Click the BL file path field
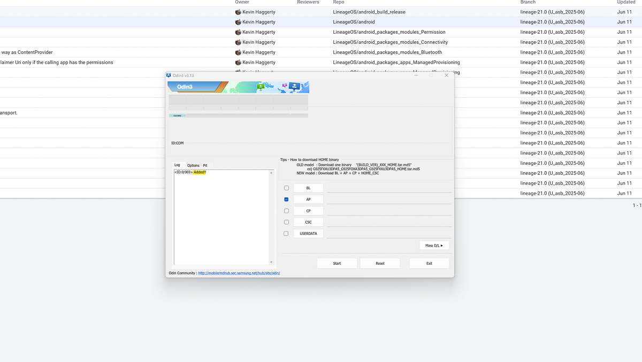Image resolution: width=642 pixels, height=362 pixels. point(389,188)
